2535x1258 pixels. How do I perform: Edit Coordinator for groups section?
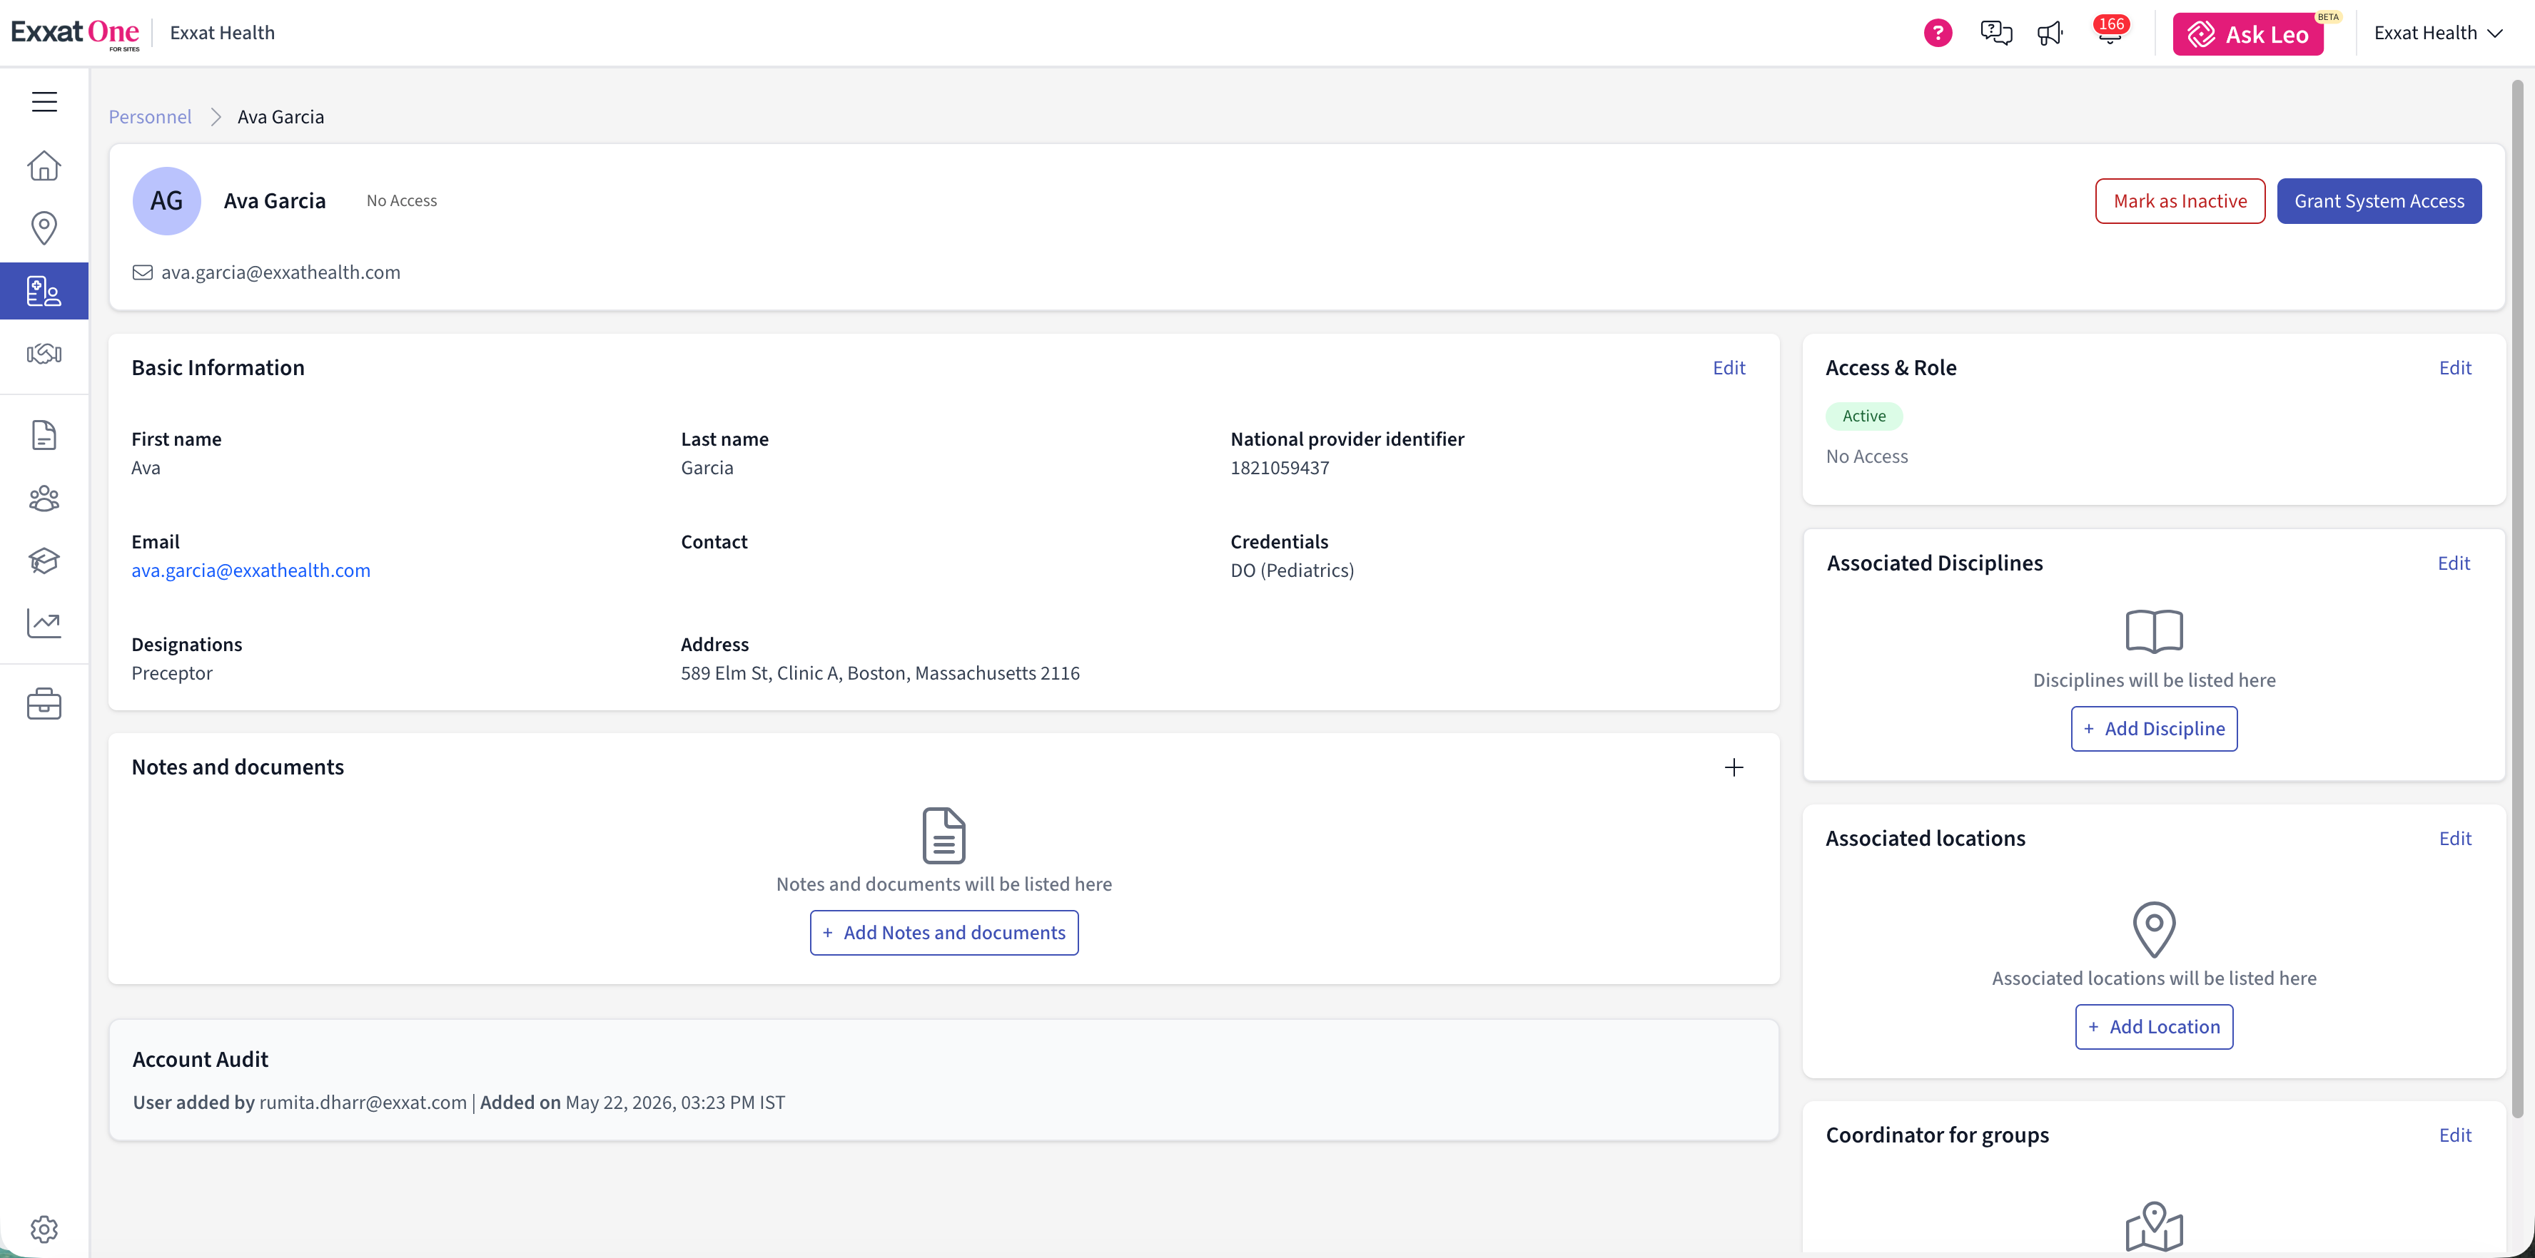[2454, 1136]
